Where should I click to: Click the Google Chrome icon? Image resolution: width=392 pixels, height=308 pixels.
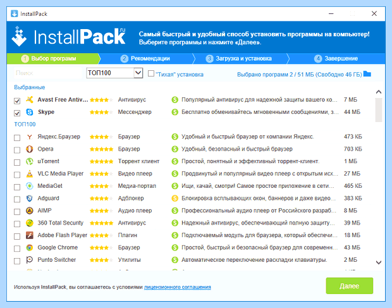tap(30, 247)
